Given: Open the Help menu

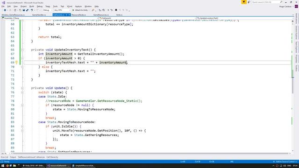Looking at the screenshot, I should point(97,7).
